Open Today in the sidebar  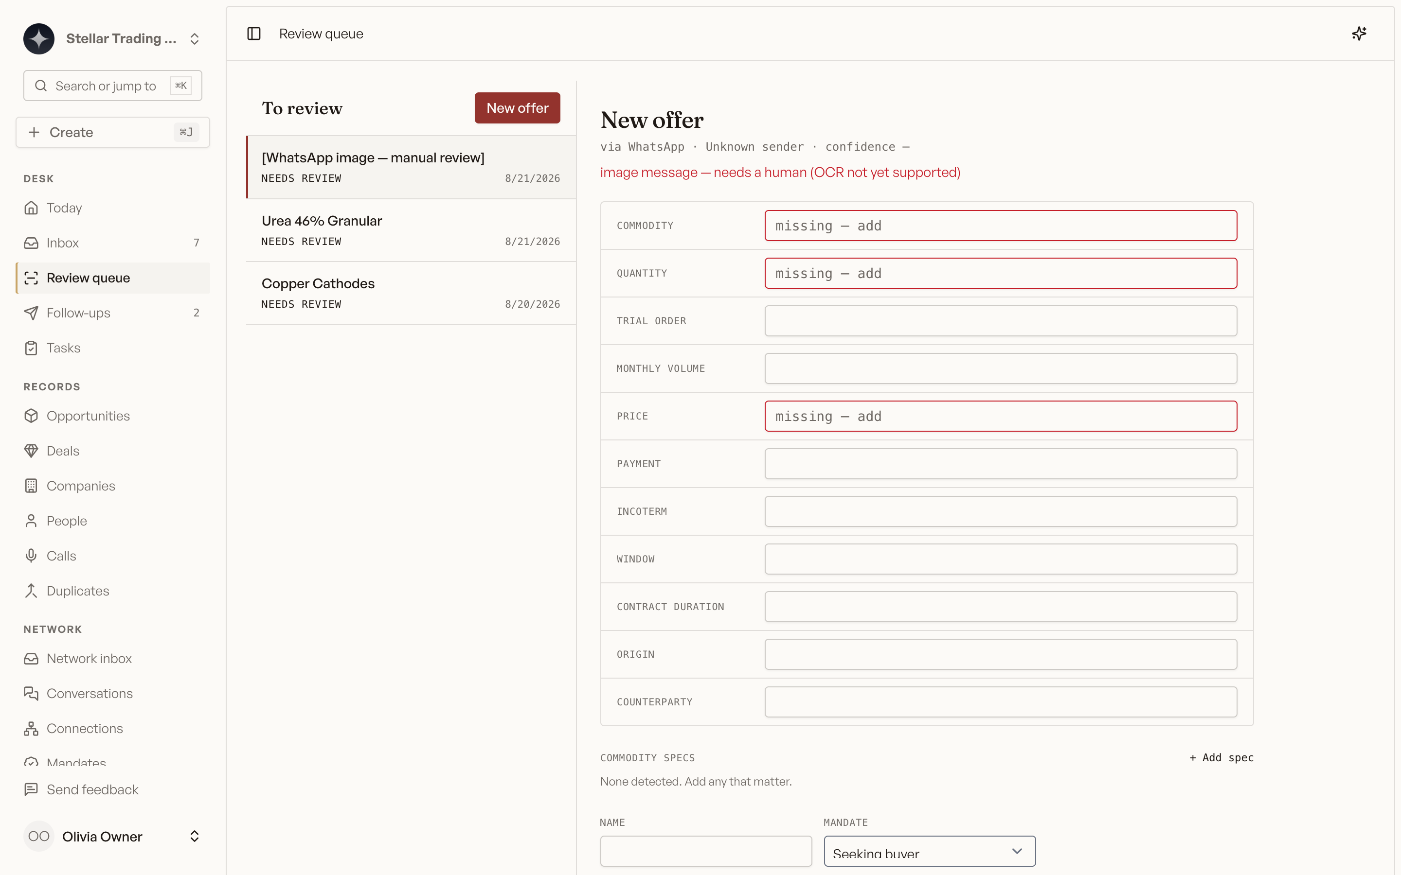point(113,208)
